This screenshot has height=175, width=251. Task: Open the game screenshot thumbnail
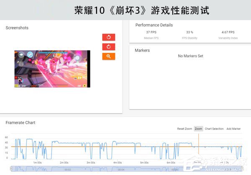52,69
